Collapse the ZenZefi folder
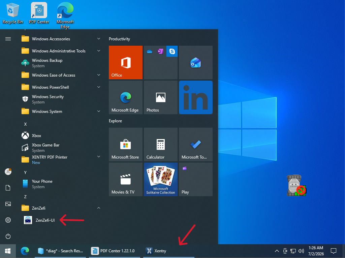Screen dimensions: 345x258 [x=62, y=208]
